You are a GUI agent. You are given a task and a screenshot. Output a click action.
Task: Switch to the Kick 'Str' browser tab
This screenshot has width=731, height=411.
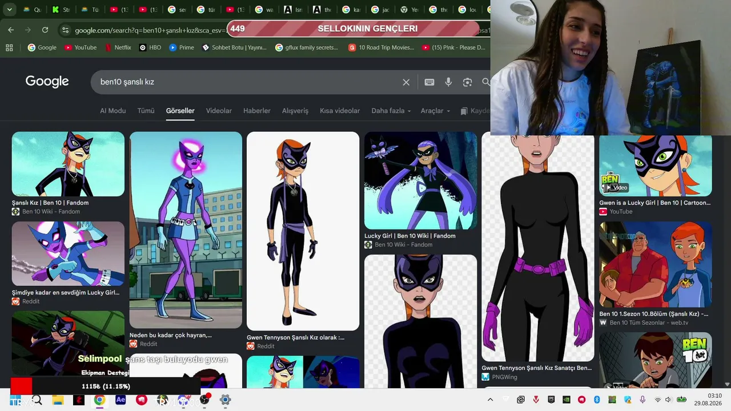[61, 10]
